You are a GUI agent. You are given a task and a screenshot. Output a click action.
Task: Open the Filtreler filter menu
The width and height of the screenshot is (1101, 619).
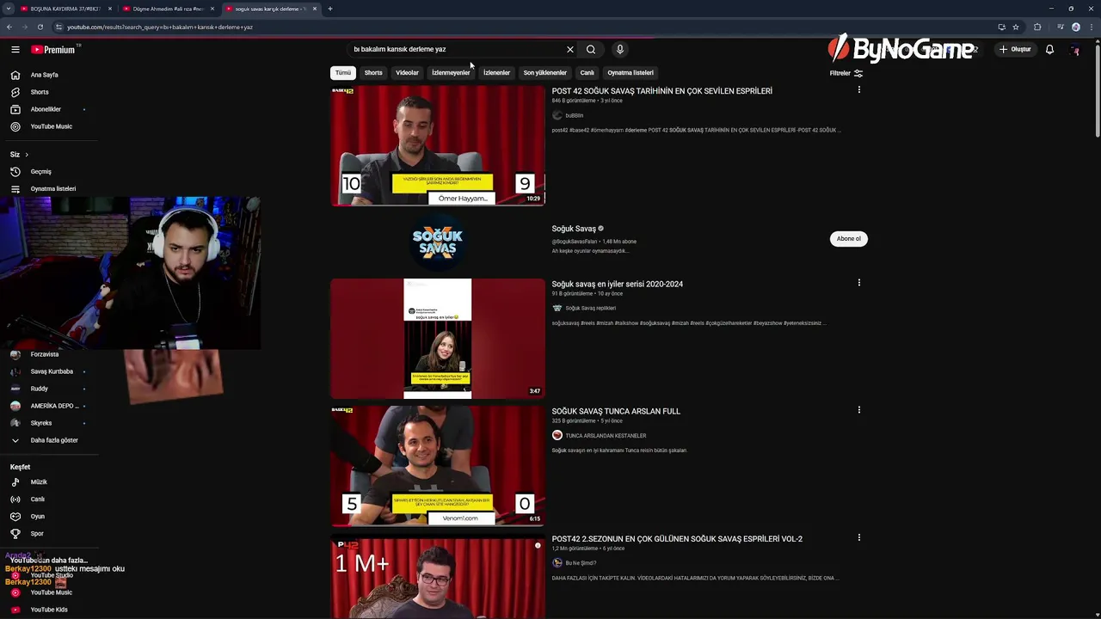tap(846, 73)
